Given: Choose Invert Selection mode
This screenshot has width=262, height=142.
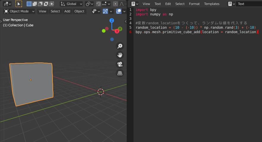Looking at the screenshot, I should 46,4.
